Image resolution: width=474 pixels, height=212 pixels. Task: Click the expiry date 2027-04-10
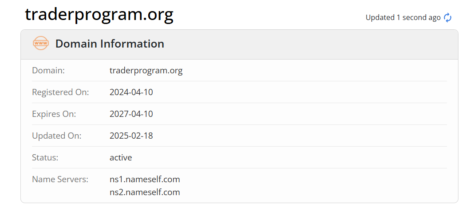[x=131, y=114]
